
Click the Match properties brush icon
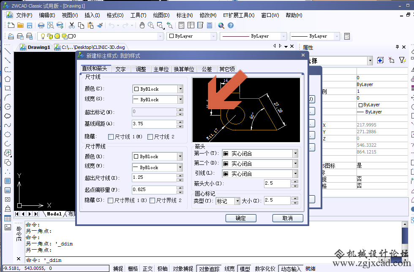100,25
